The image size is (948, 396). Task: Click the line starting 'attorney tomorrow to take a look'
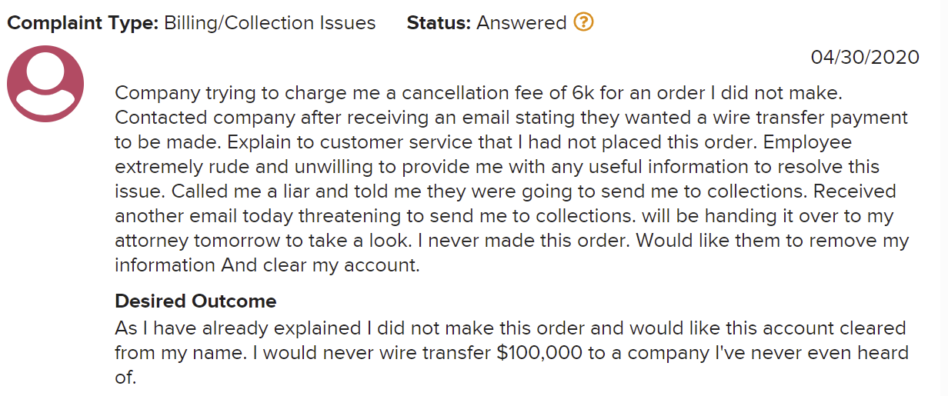(512, 241)
